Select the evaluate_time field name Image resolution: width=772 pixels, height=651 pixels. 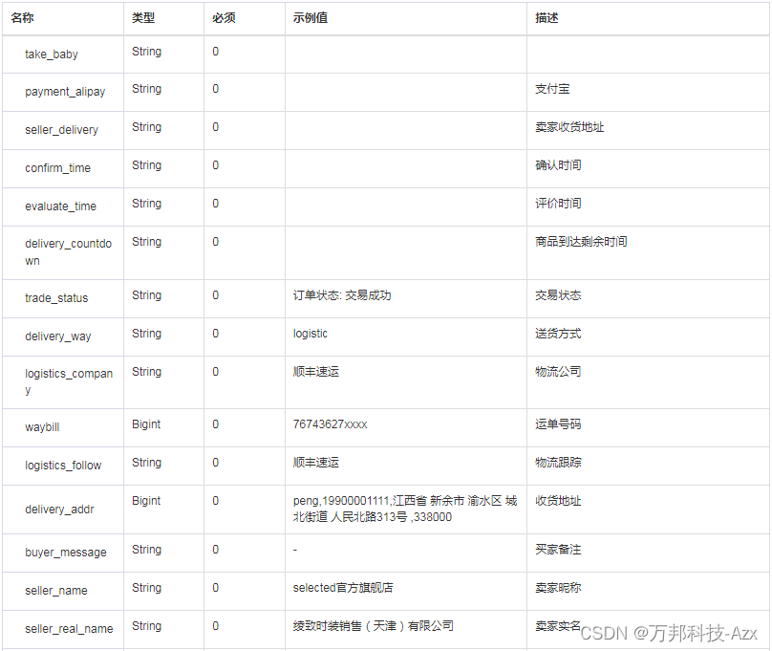[60, 206]
